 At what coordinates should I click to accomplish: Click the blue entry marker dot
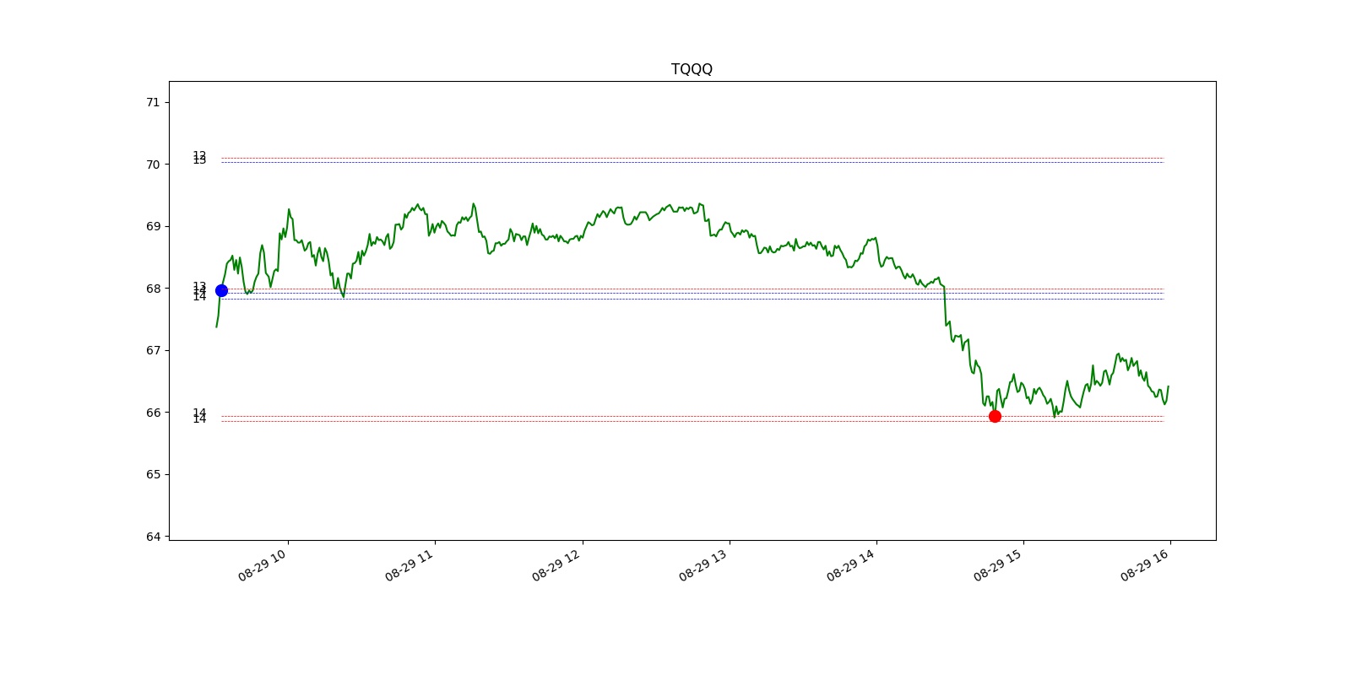point(221,290)
